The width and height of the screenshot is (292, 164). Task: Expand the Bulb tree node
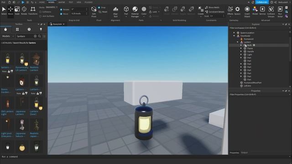tap(241, 45)
